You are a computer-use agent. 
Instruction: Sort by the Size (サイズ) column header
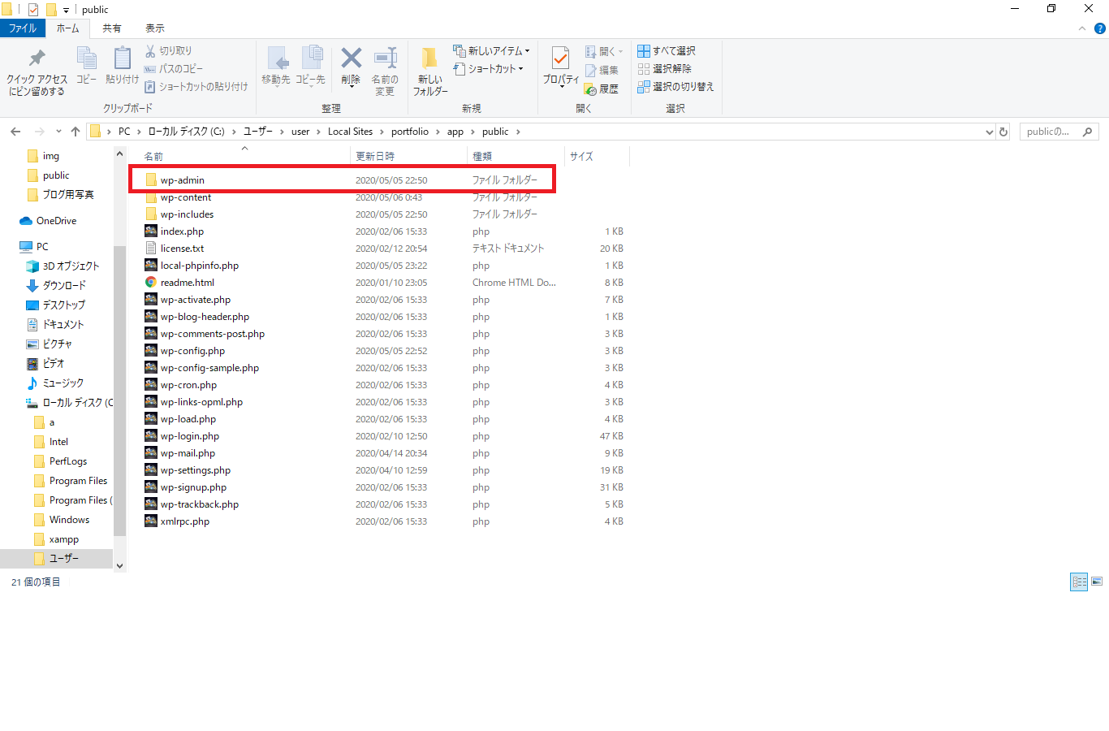pos(597,156)
